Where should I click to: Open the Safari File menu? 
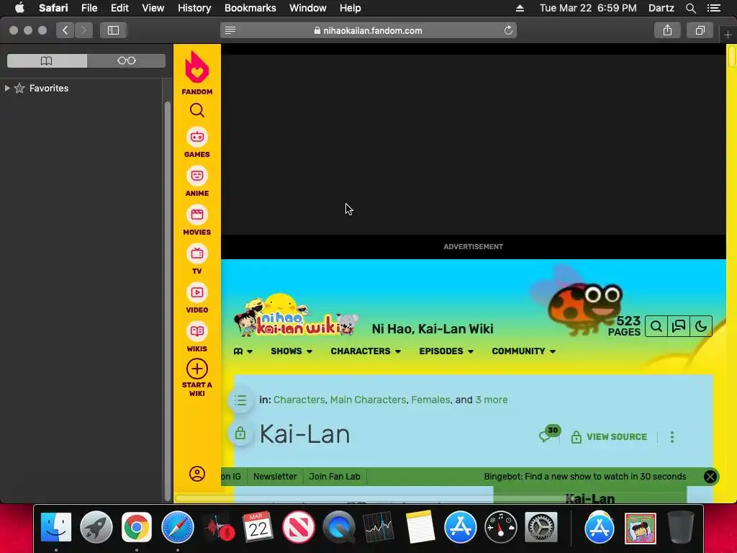(89, 8)
